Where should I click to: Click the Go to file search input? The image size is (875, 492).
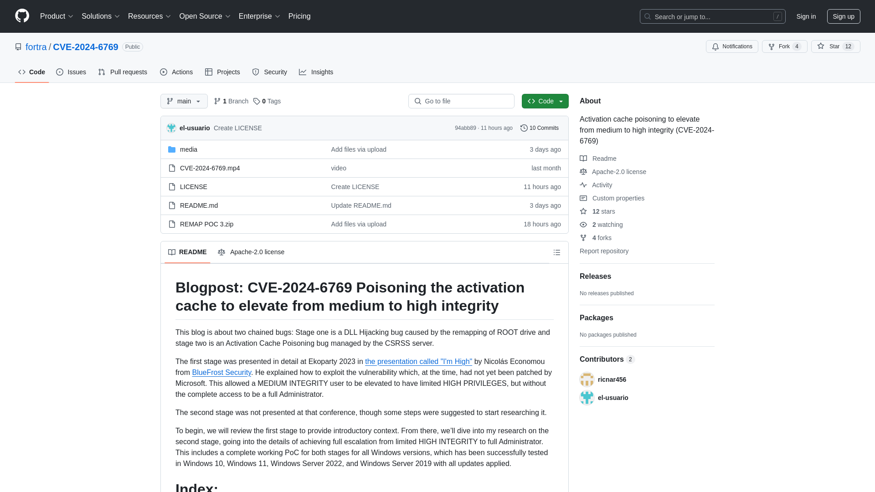462,101
